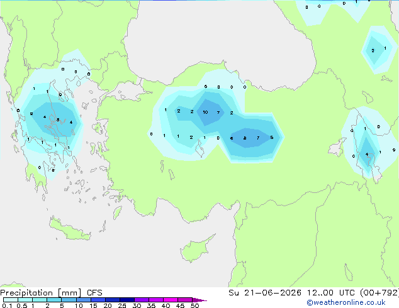The width and height of the screenshot is (399, 308).
Task: Select the legend swatch between 1 and 2
Action: click(x=40, y=300)
